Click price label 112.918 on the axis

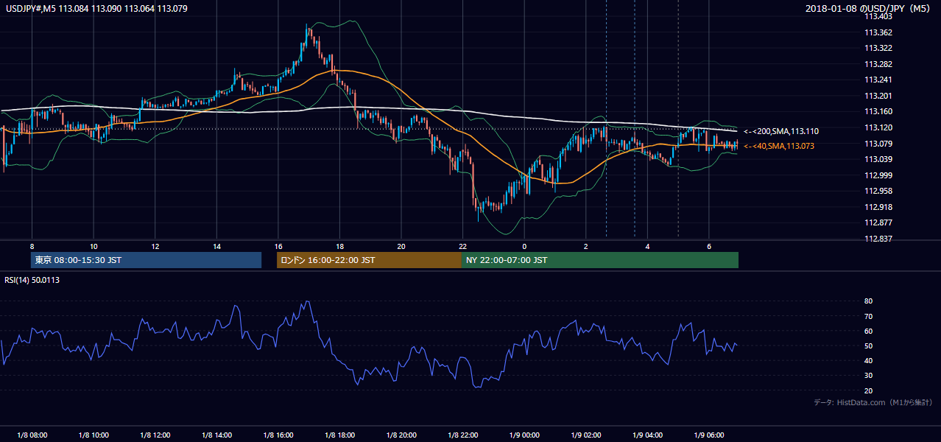tap(878, 207)
